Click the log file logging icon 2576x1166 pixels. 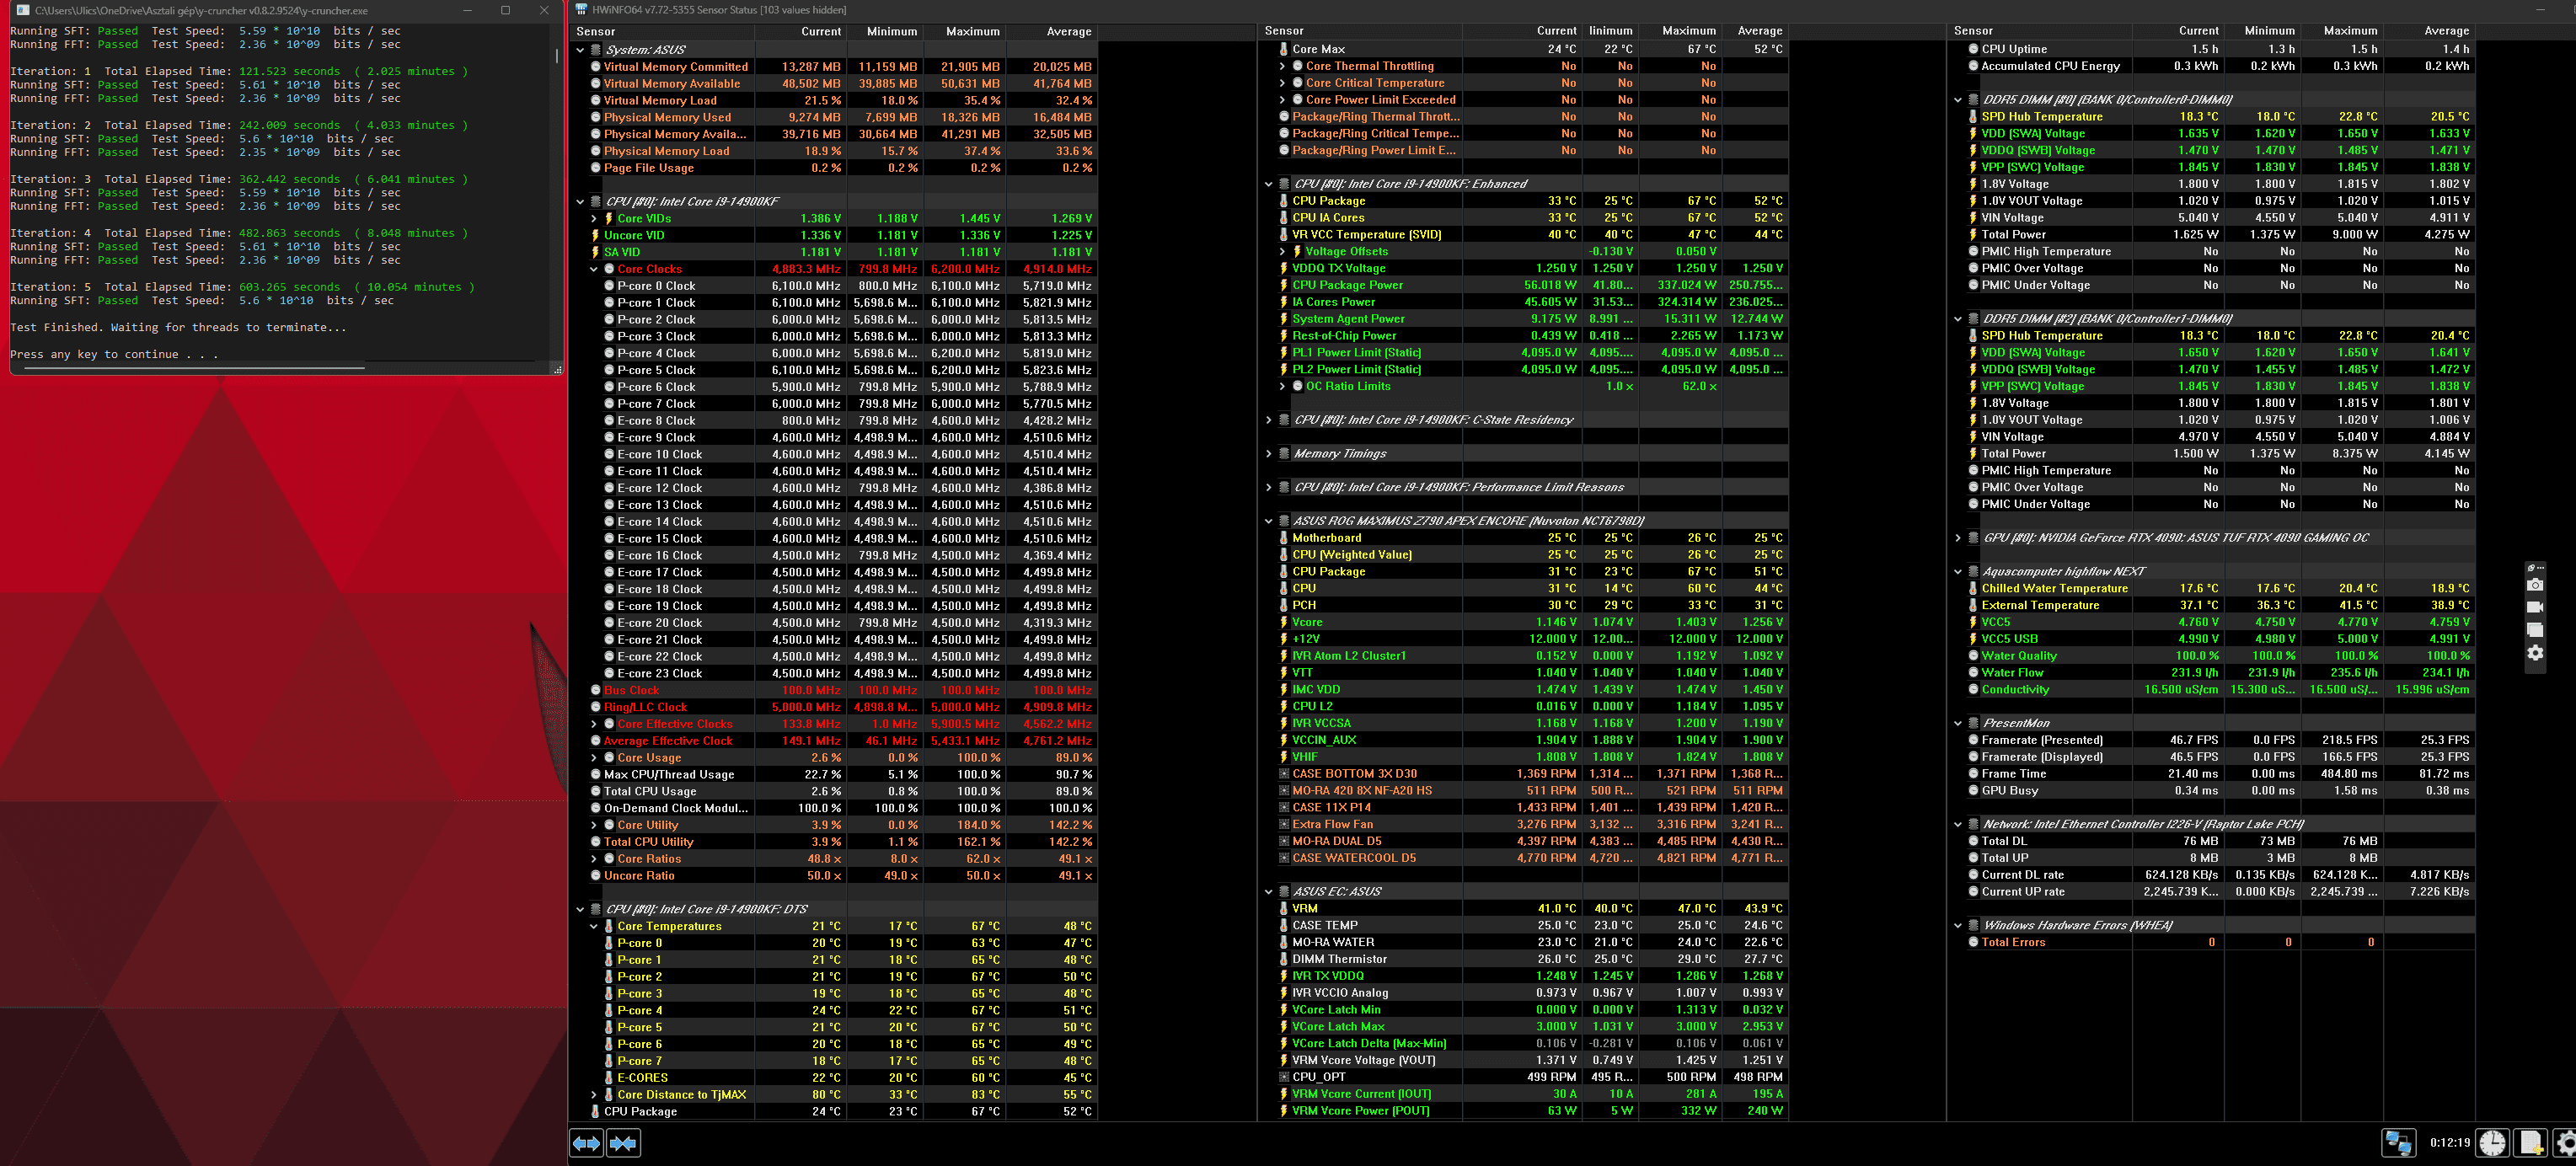[2531, 1142]
